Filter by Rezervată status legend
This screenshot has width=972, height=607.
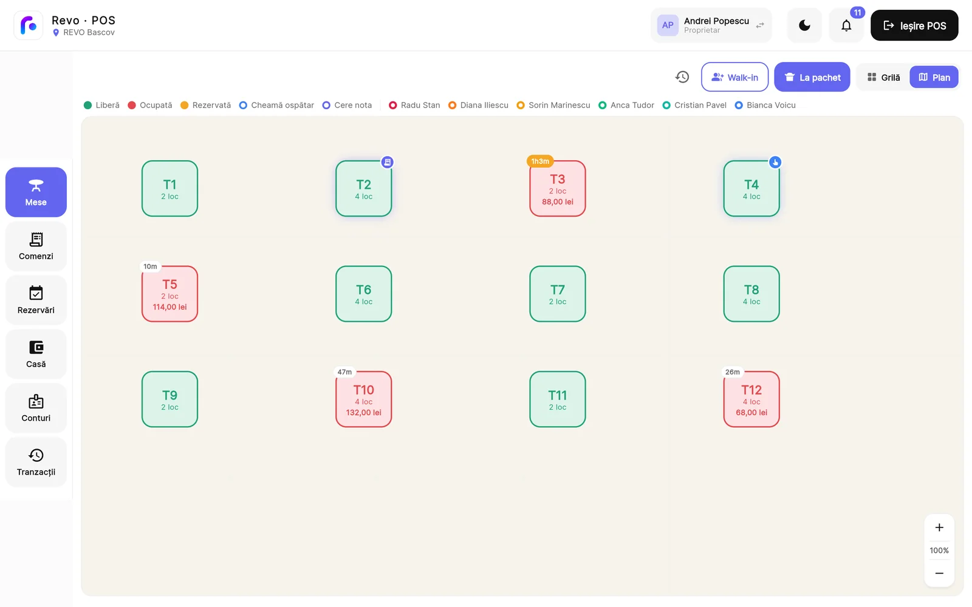205,105
